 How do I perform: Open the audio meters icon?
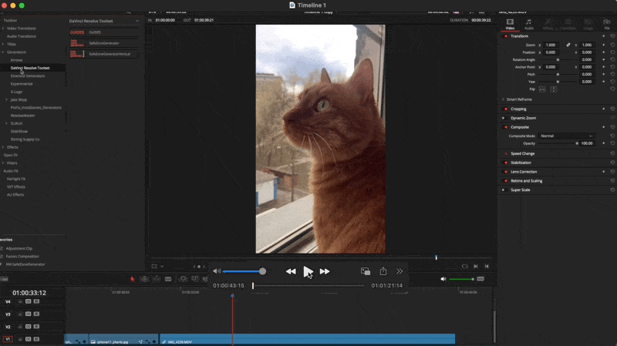coord(480,279)
